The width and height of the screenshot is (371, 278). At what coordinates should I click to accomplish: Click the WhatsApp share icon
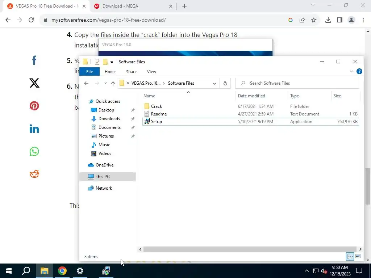coord(34,152)
